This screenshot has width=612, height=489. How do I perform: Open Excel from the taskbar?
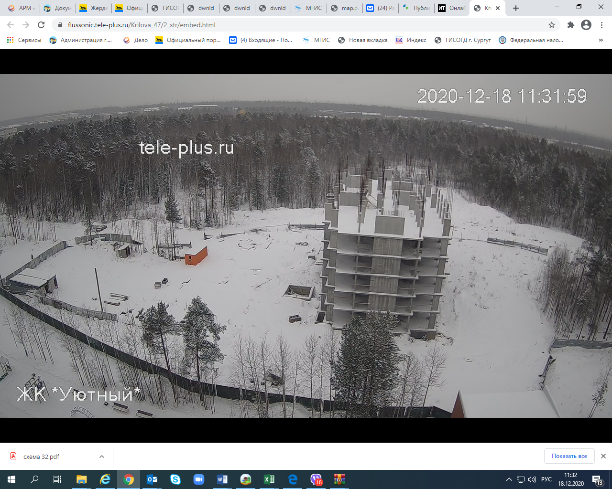(x=269, y=479)
